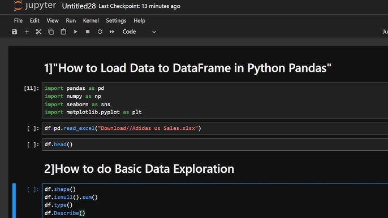The width and height of the screenshot is (388, 218).
Task: Open the Code cell type dropdown
Action: click(x=139, y=32)
